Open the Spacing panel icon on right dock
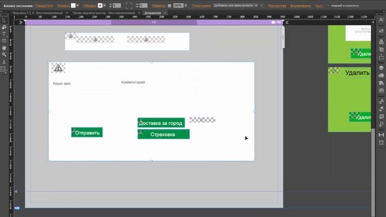 [x=381, y=135]
